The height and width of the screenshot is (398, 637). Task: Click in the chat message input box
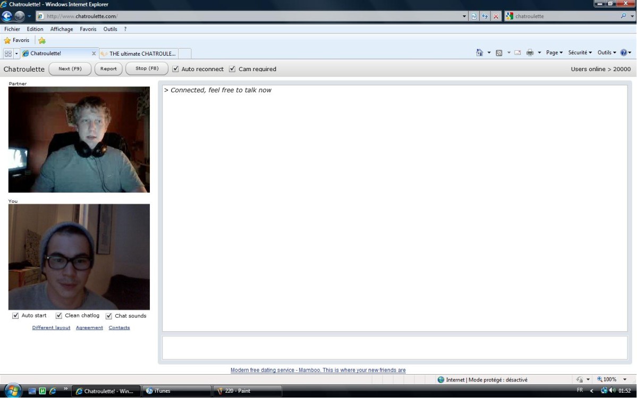click(x=395, y=348)
